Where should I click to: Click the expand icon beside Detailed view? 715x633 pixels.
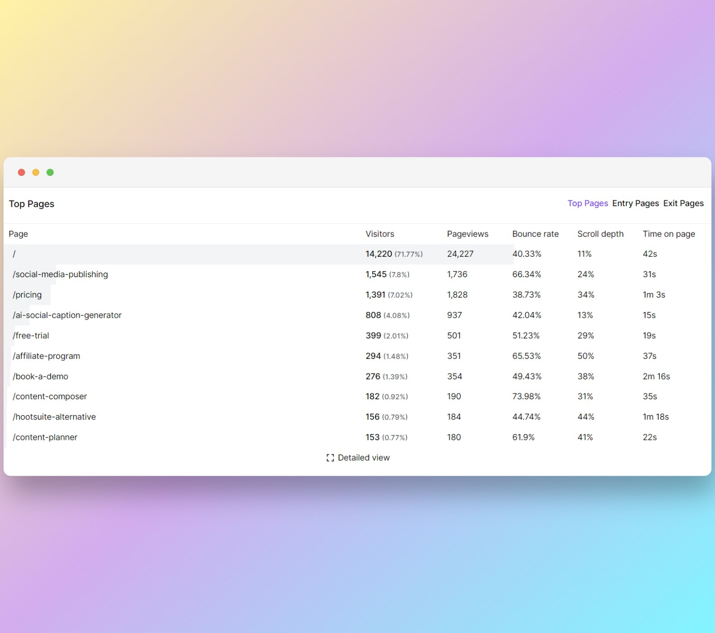click(x=330, y=458)
